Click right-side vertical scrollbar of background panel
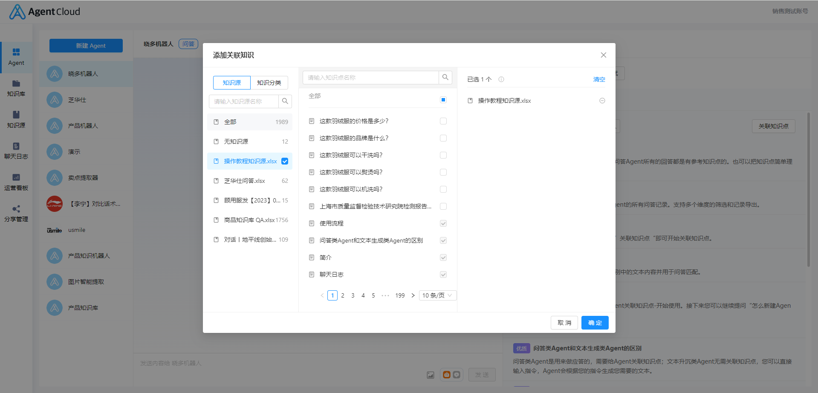818x393 pixels. [808, 190]
